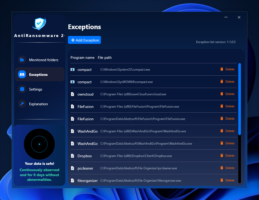Image resolution: width=259 pixels, height=200 pixels.
Task: Click the Exception list version 1.1.0.5 label
Action: pyautogui.click(x=216, y=42)
